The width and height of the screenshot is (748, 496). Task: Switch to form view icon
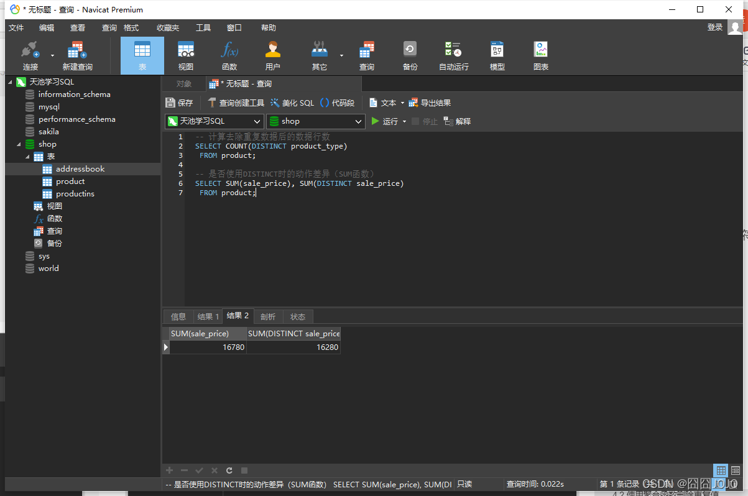pyautogui.click(x=736, y=471)
